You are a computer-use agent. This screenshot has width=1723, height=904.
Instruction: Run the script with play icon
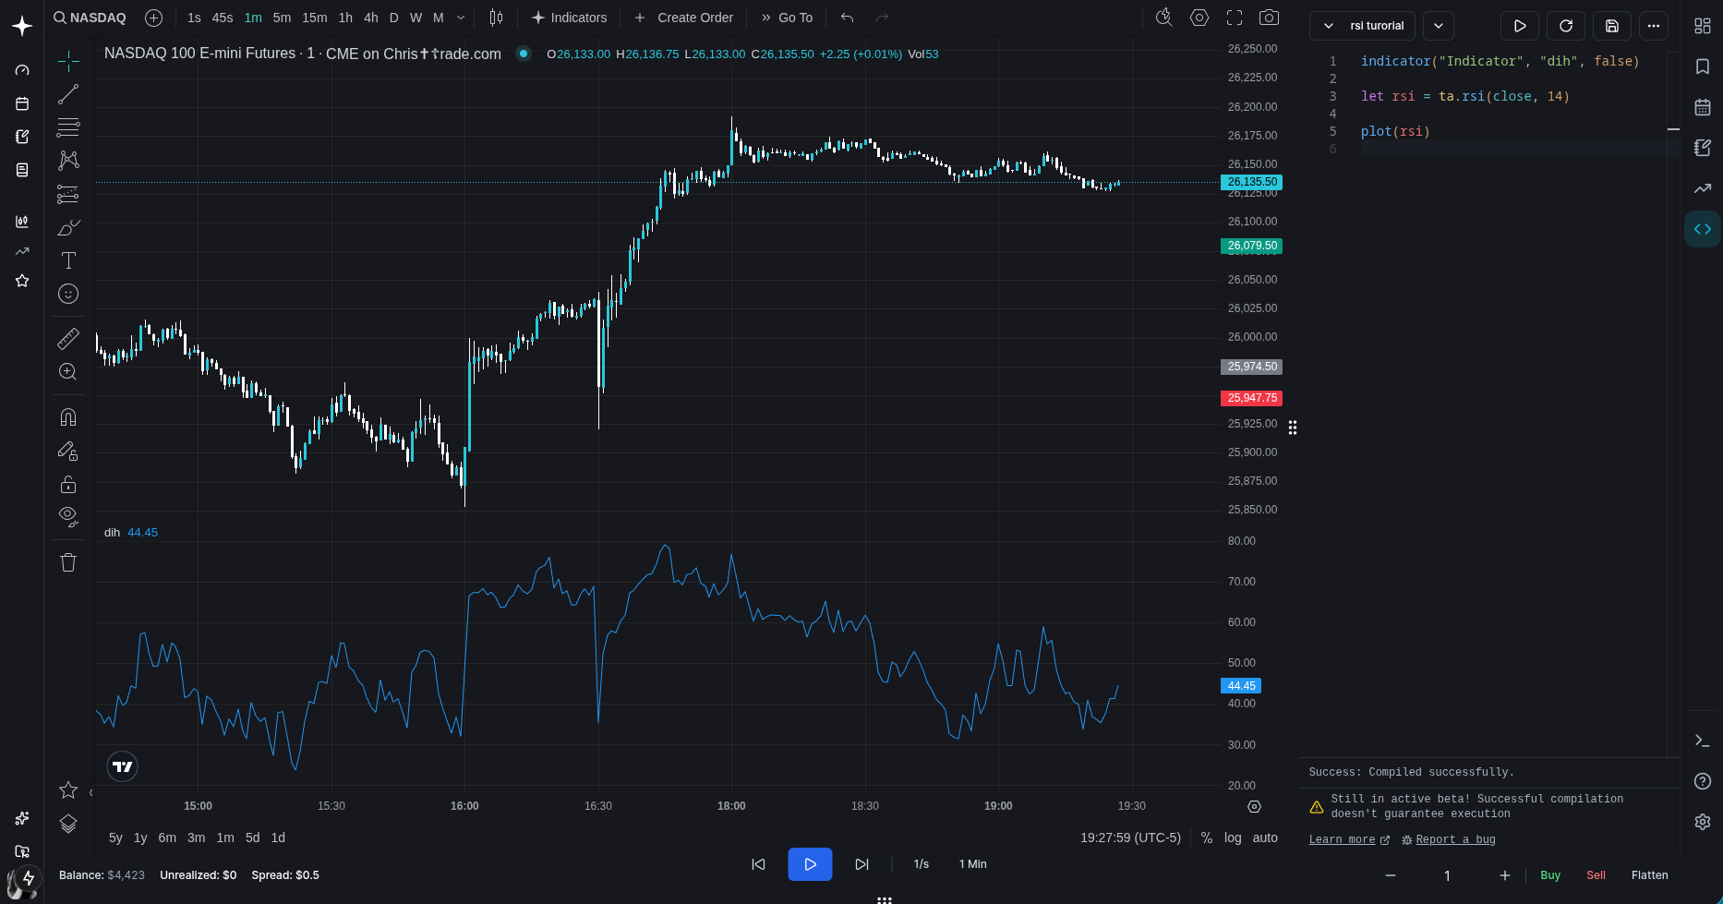(1519, 26)
